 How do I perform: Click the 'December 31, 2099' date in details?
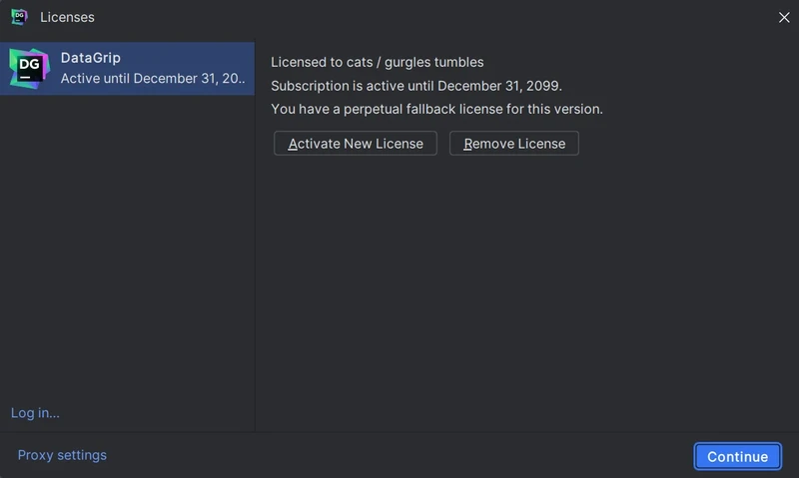click(499, 86)
